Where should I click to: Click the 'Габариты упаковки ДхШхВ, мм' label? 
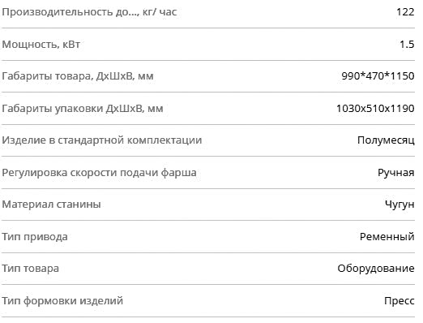click(x=83, y=109)
